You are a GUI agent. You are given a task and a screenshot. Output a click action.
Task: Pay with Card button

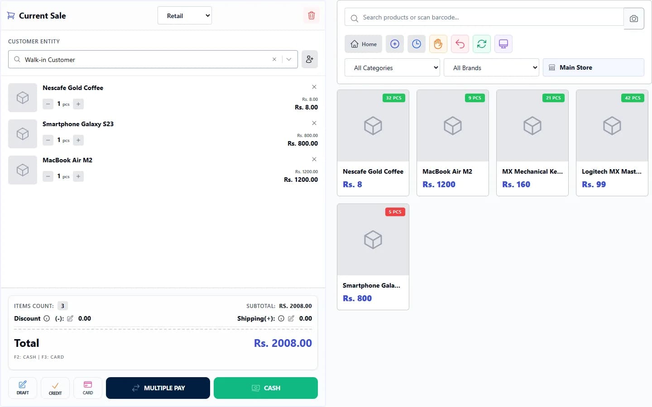(88, 388)
